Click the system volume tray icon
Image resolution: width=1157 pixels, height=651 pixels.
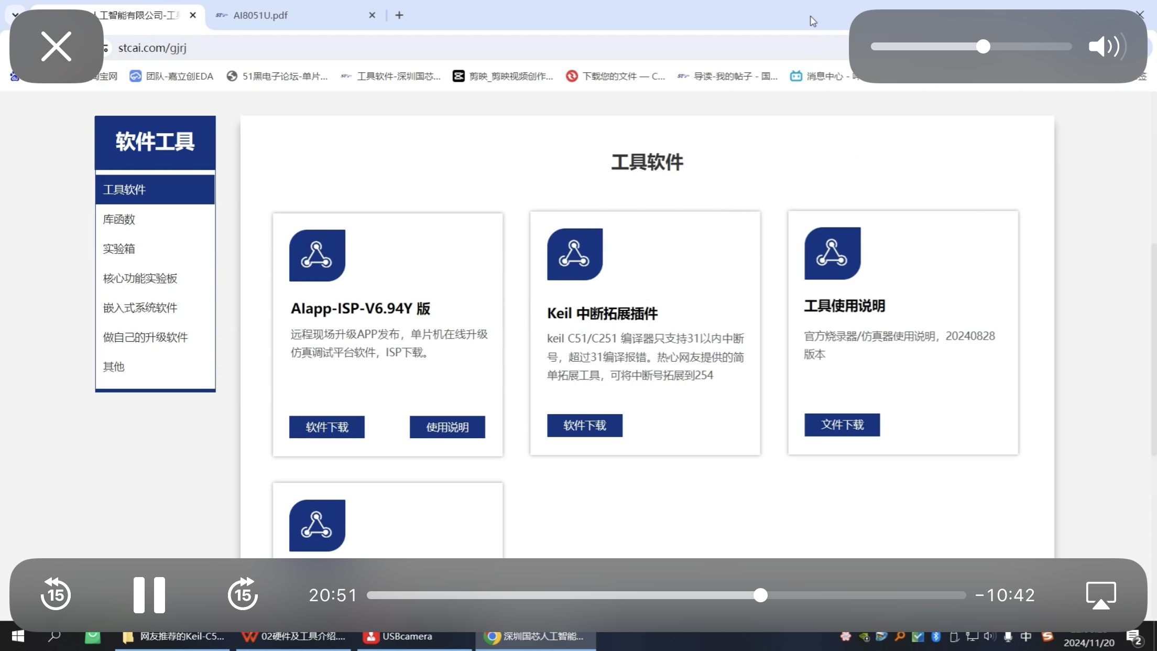[989, 636]
